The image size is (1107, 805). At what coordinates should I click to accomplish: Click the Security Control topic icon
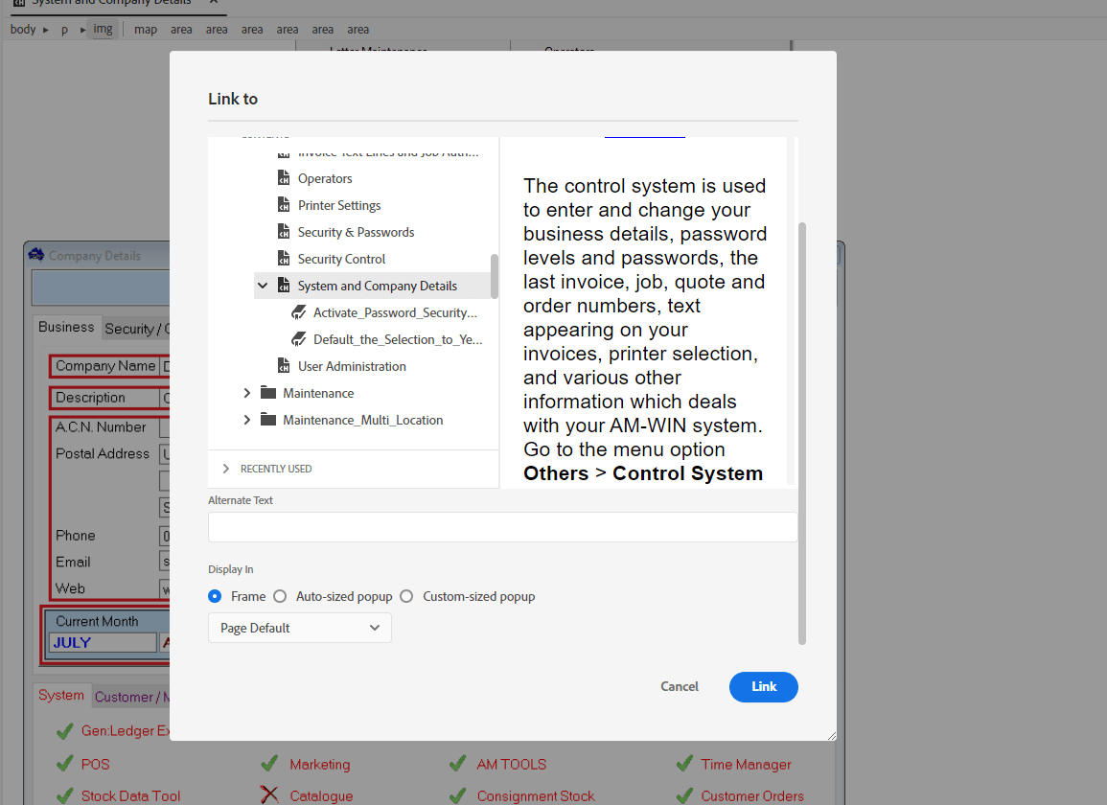pyautogui.click(x=283, y=258)
